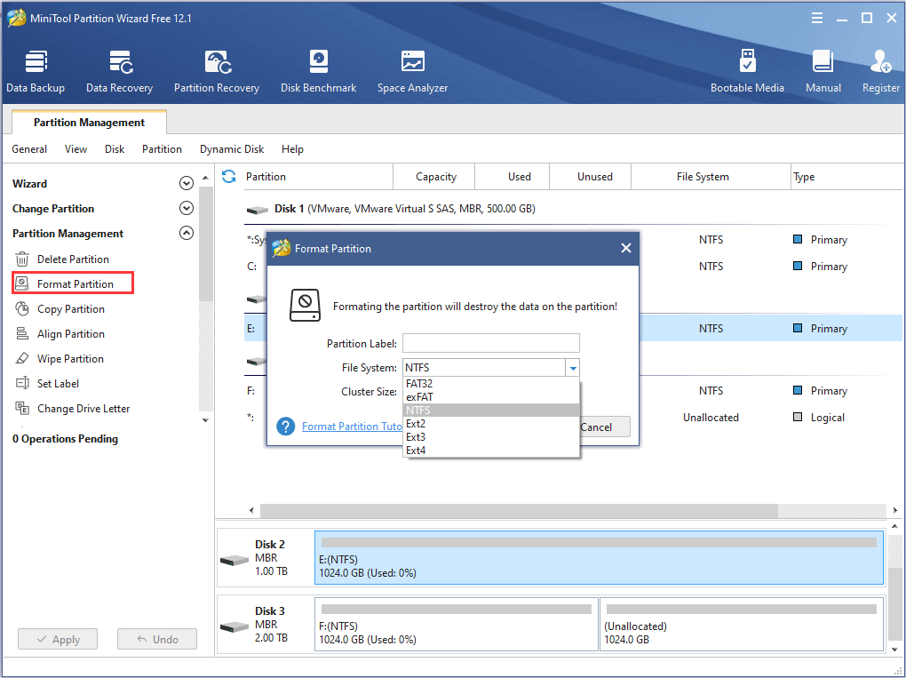Close the Format Partition dialog
This screenshot has width=906, height=678.
pos(626,249)
